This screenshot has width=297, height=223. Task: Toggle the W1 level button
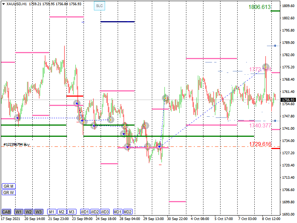19,211
